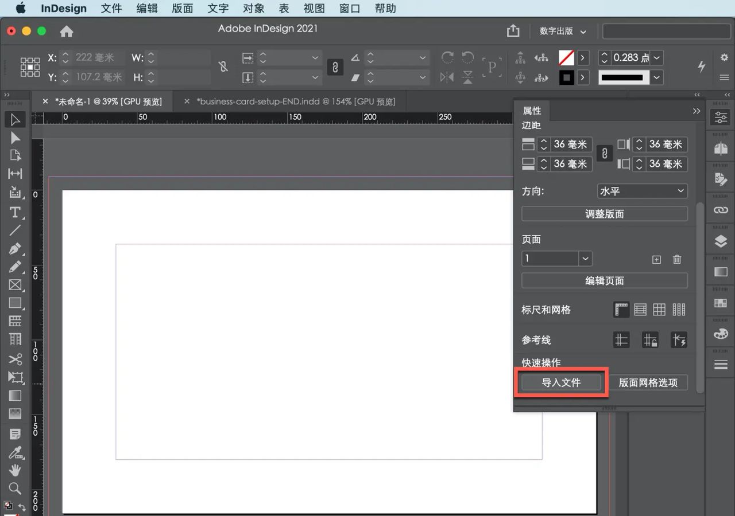Click the 导入文件 button

pos(560,382)
